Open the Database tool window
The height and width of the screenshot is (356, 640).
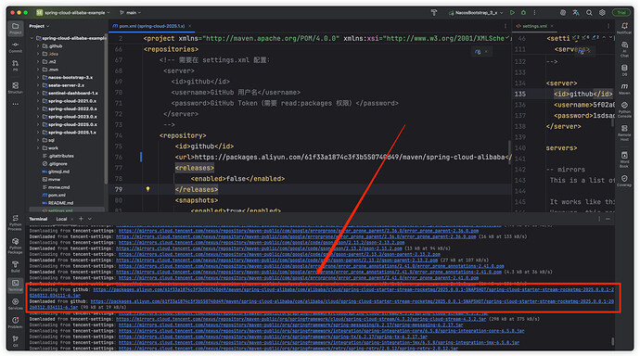(x=624, y=70)
